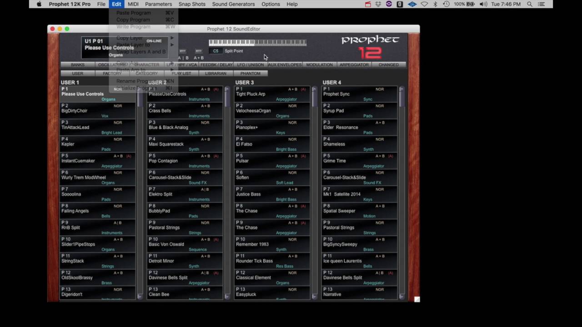582x327 pixels.
Task: Switch to the ARPEGGIATOR tab
Action: (x=354, y=64)
